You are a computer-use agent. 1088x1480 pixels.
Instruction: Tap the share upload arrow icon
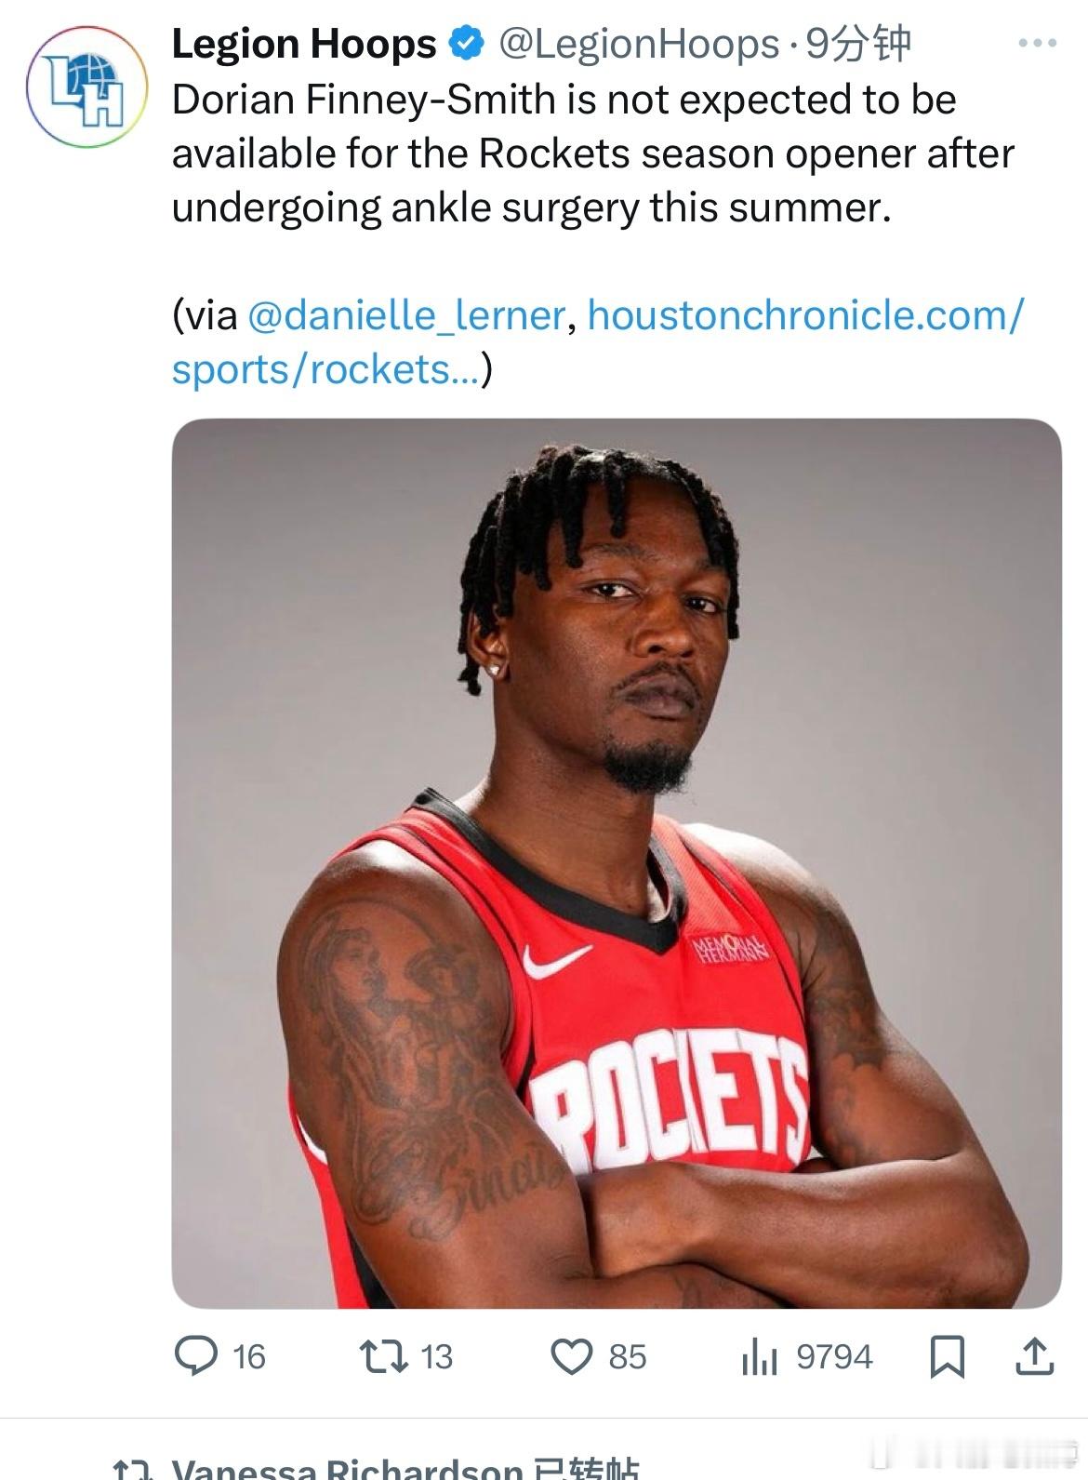click(x=1034, y=1356)
